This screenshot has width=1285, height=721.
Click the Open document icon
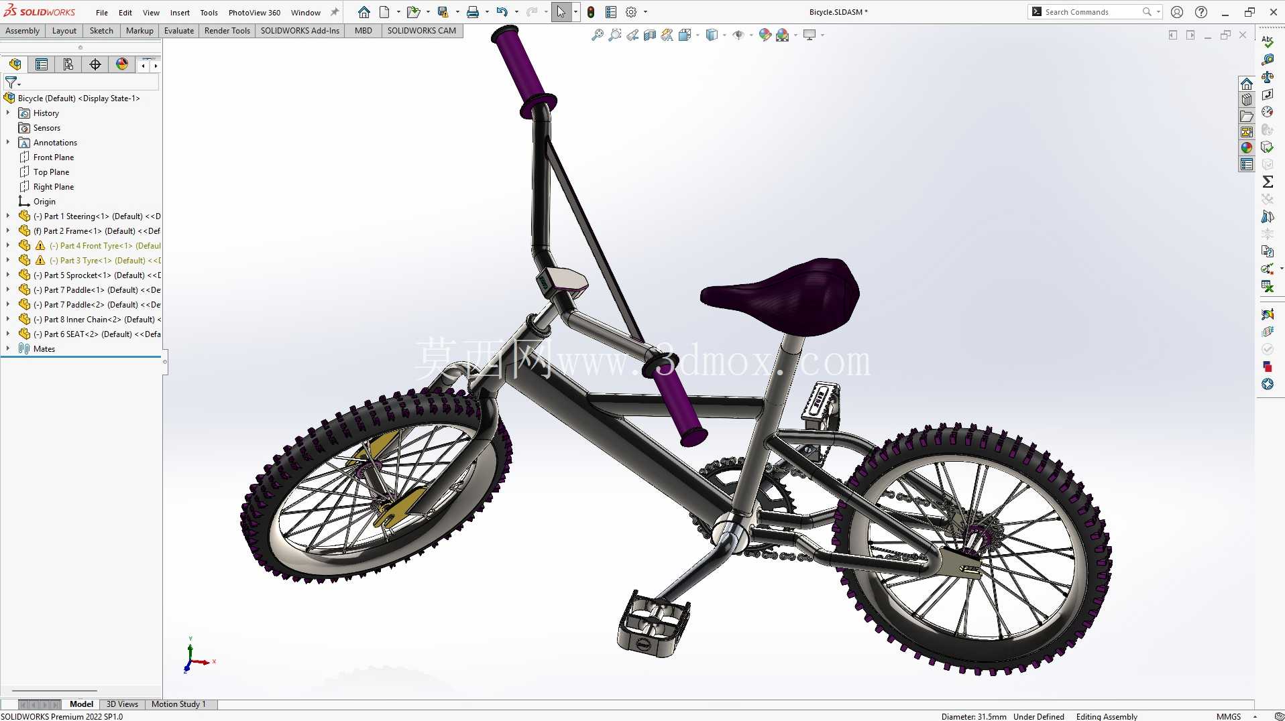pos(413,12)
